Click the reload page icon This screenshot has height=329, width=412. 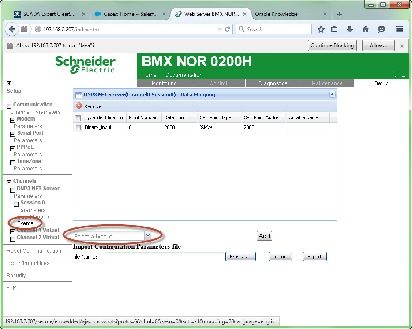[228, 29]
